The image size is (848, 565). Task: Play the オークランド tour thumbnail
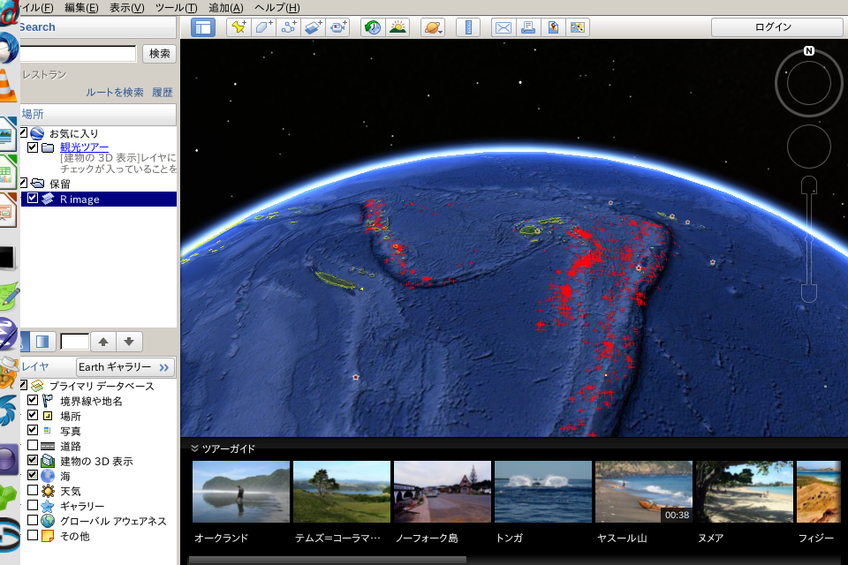pyautogui.click(x=241, y=492)
